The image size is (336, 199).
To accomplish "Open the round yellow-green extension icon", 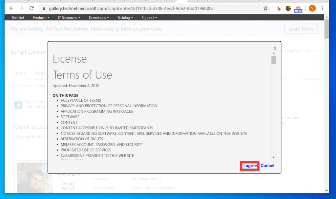I will click(x=288, y=8).
